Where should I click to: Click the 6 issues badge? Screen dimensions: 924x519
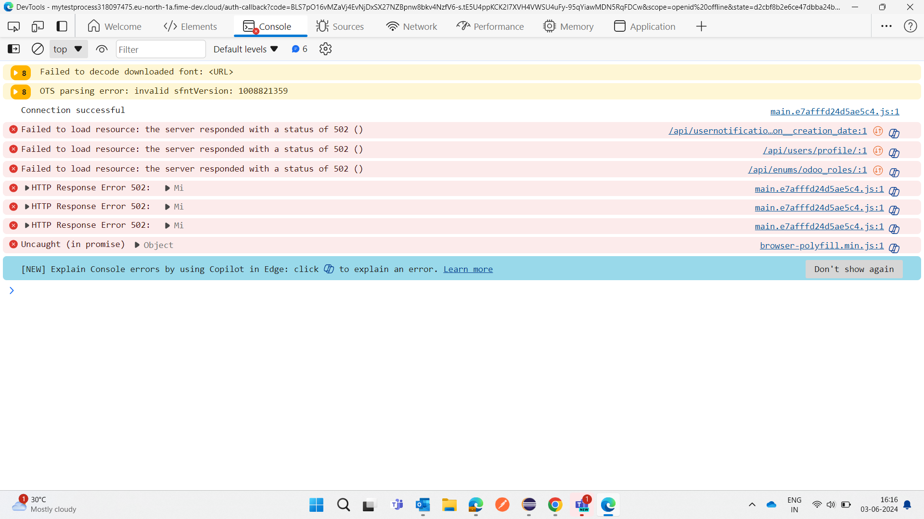point(299,49)
